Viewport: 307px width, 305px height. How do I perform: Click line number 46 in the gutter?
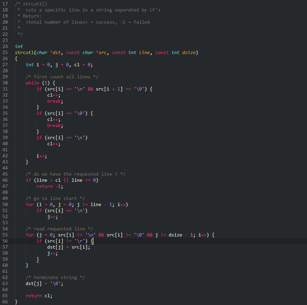pos(5,180)
